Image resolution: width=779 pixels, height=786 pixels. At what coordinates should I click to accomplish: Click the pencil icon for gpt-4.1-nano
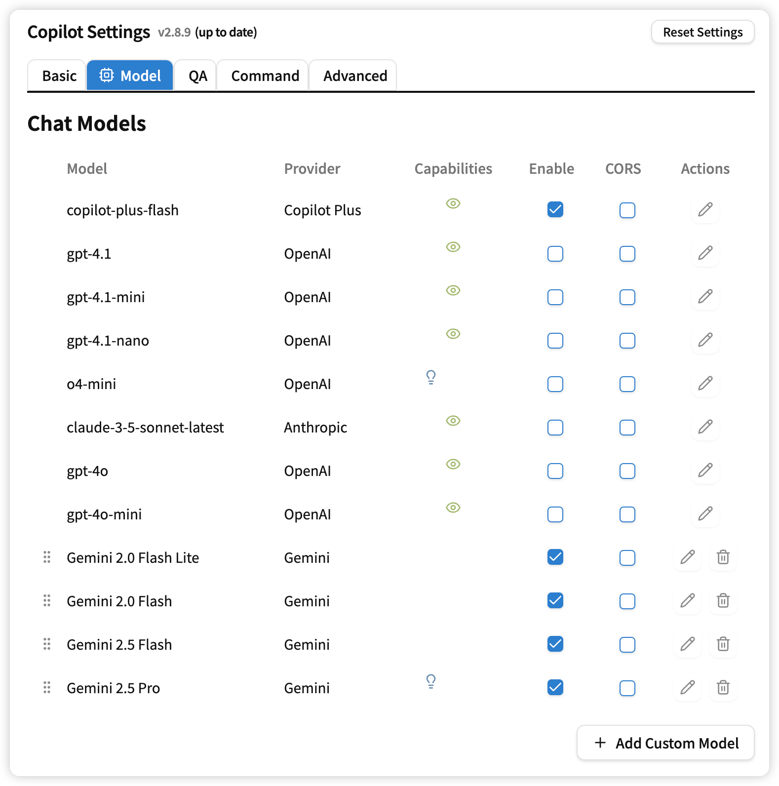[705, 340]
